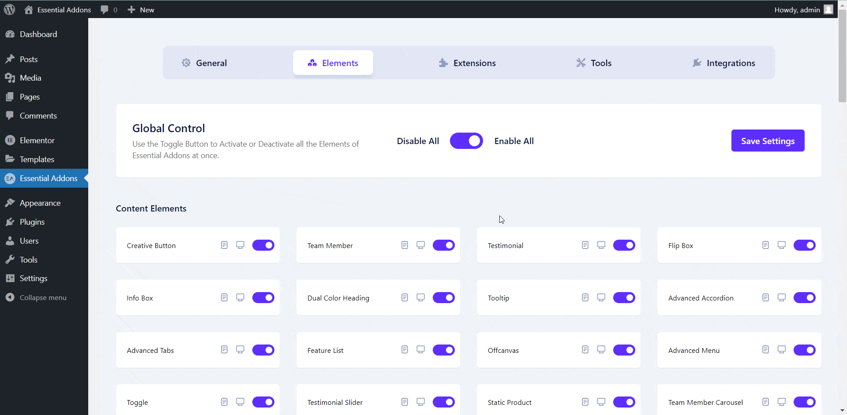
Task: Open demo monitor icon for Creative Button
Action: tap(240, 245)
